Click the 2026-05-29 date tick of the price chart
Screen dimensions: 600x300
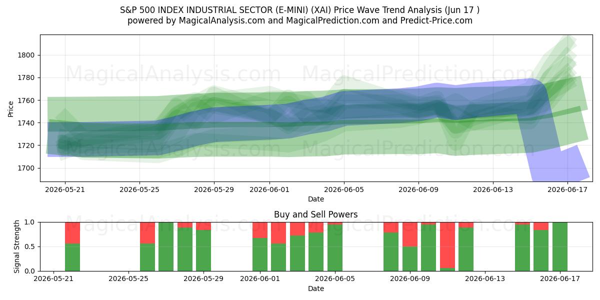click(x=214, y=189)
